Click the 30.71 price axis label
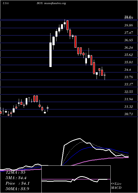The height and width of the screenshot is (193, 138). coord(128,114)
